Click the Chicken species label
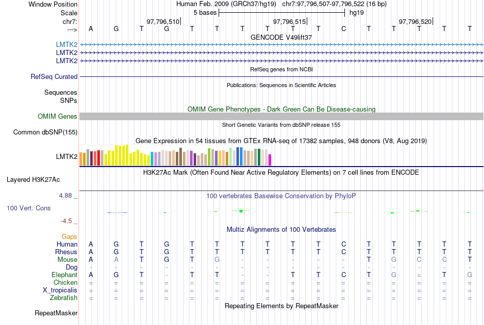Viewport: 484px width, 325px height. click(65, 282)
